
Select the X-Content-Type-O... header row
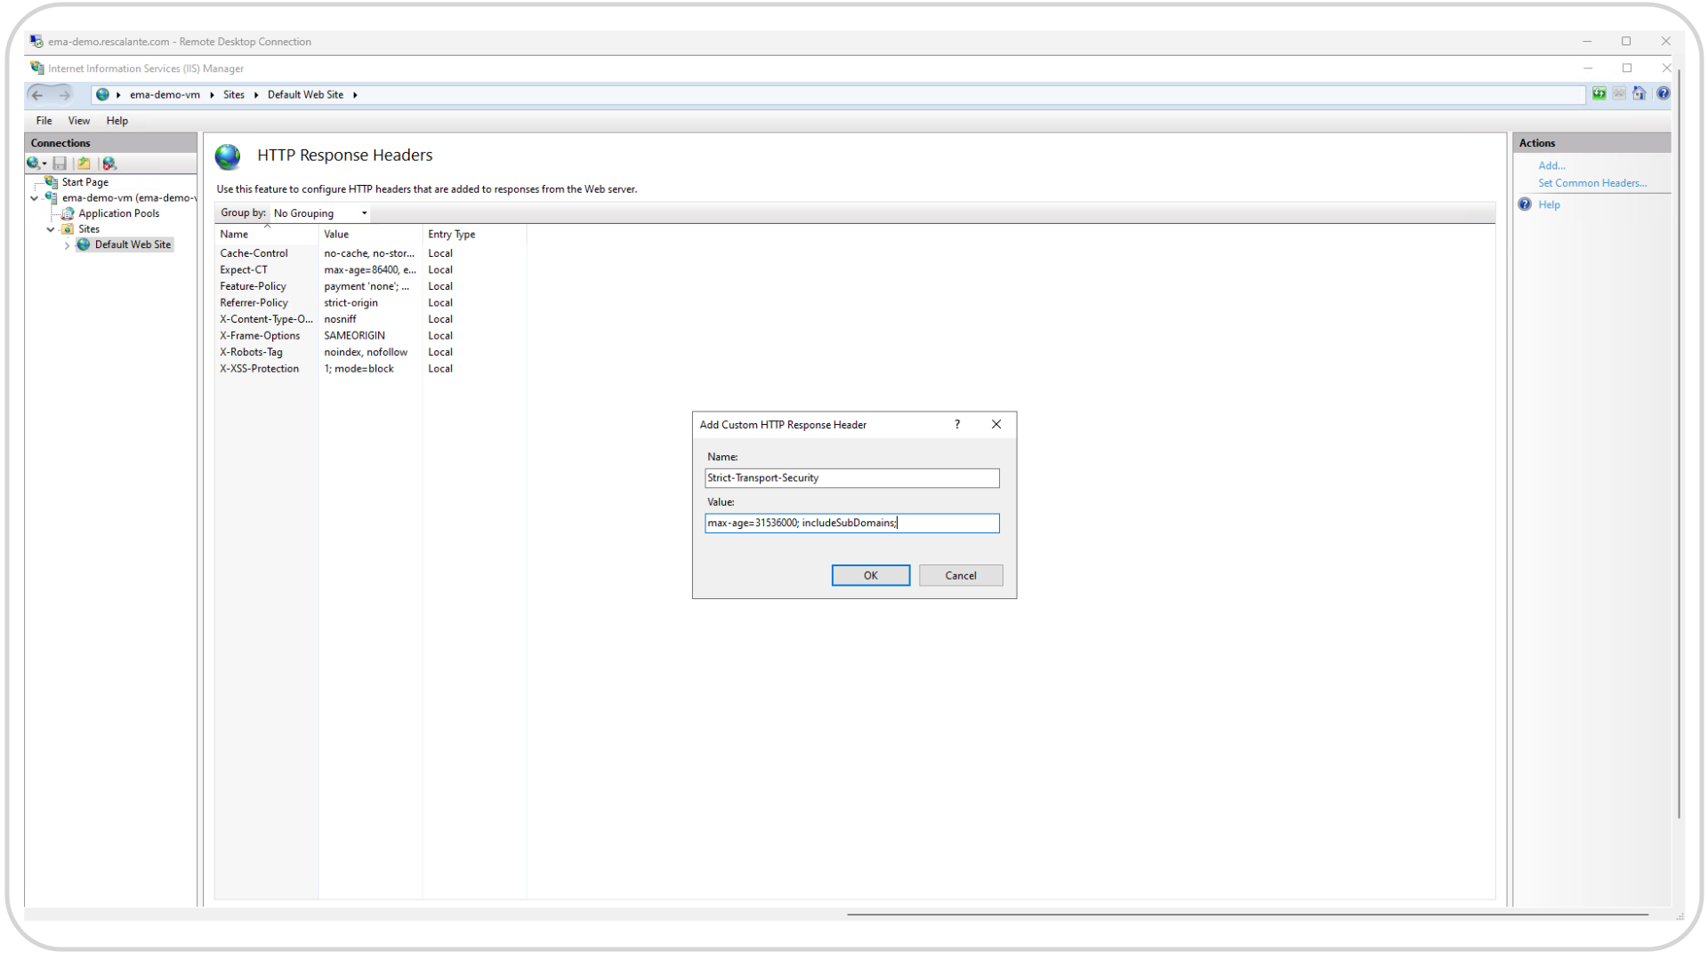[370, 319]
